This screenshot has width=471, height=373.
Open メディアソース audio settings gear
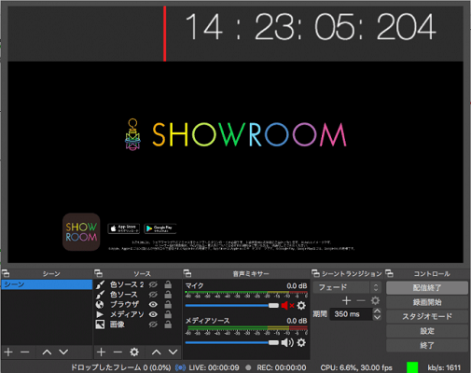301,342
